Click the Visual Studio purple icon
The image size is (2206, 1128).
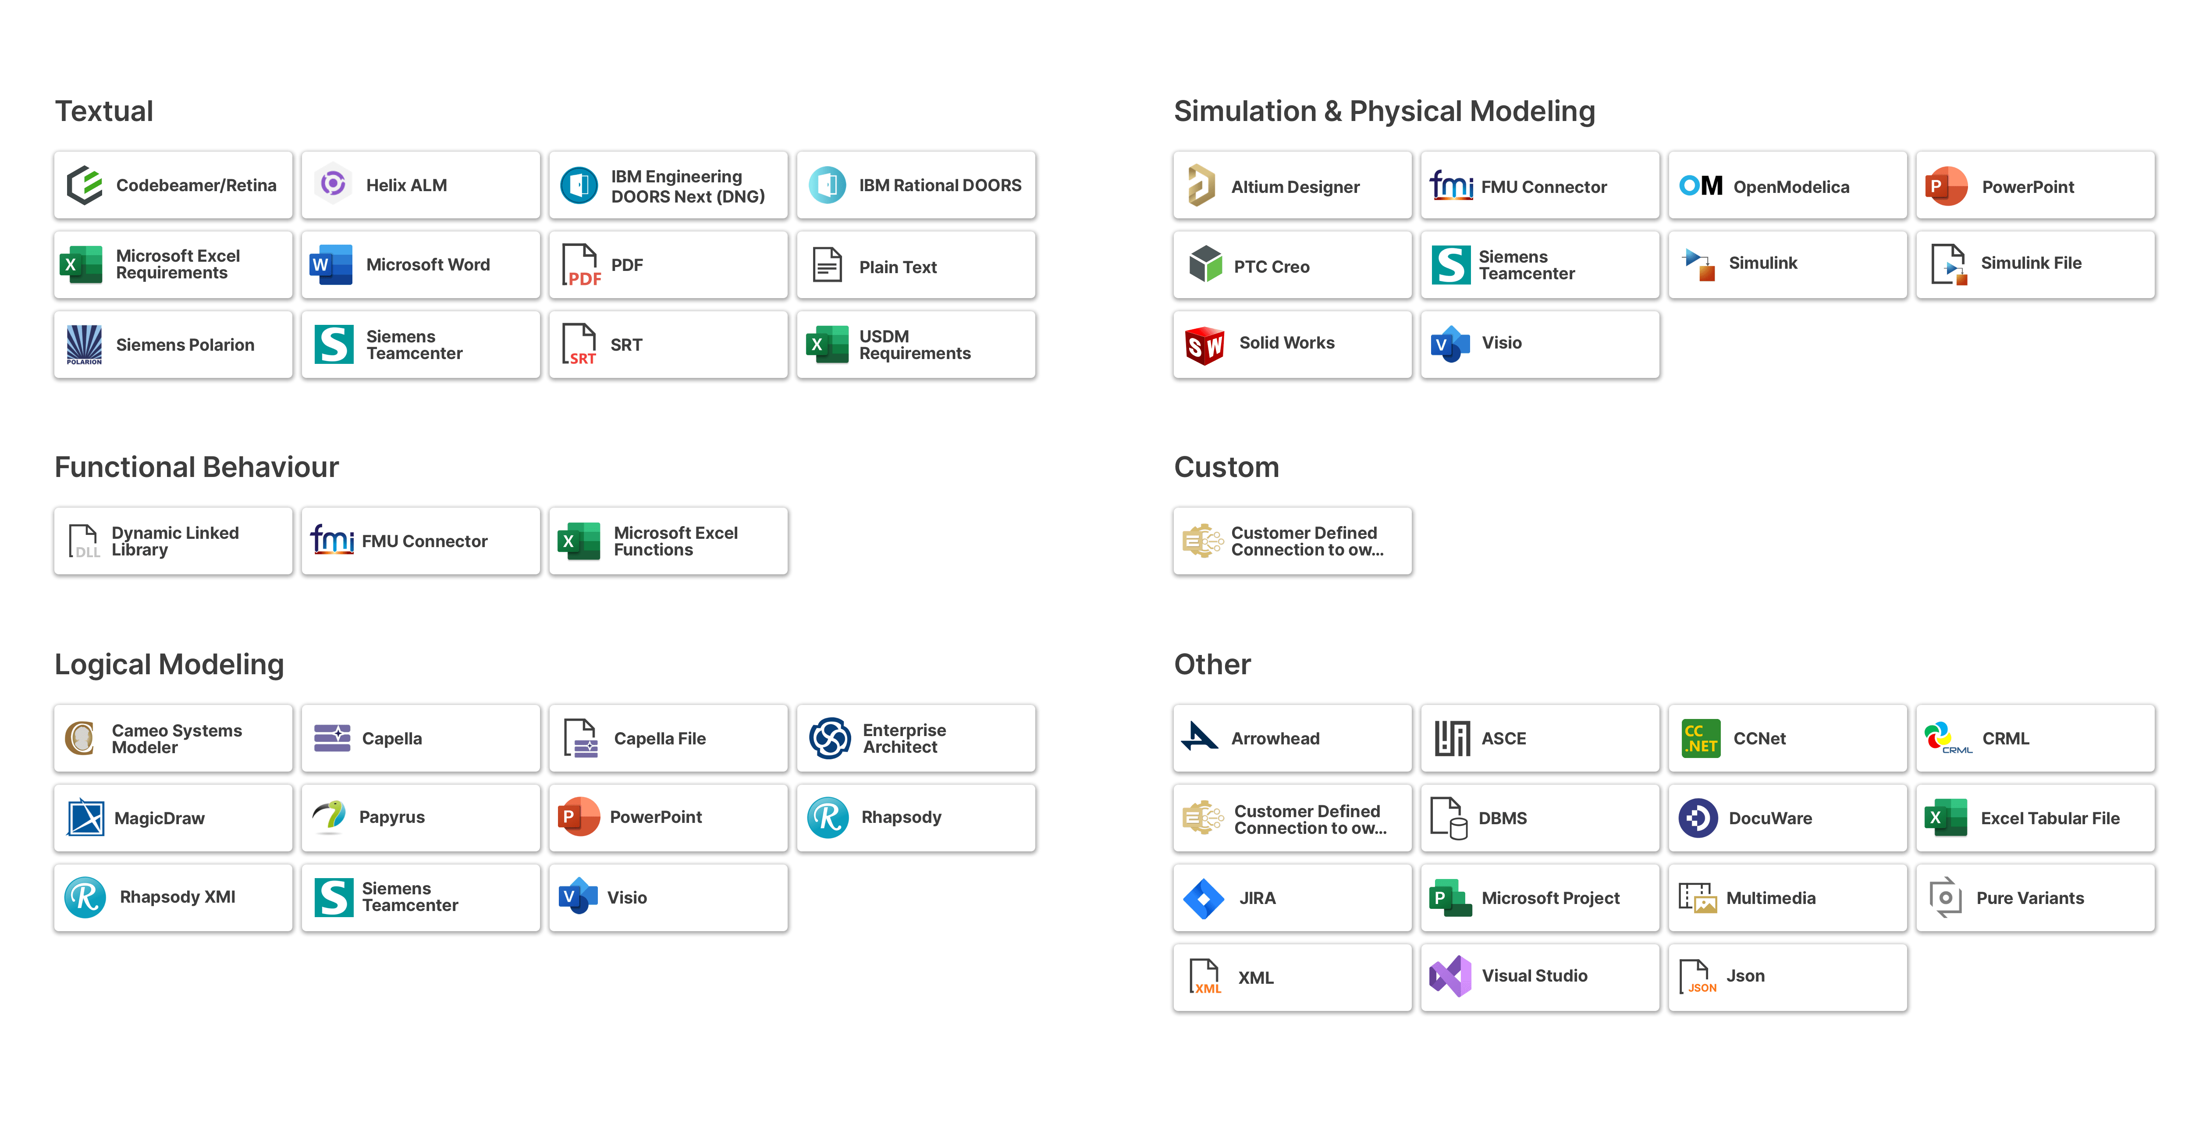[1451, 976]
